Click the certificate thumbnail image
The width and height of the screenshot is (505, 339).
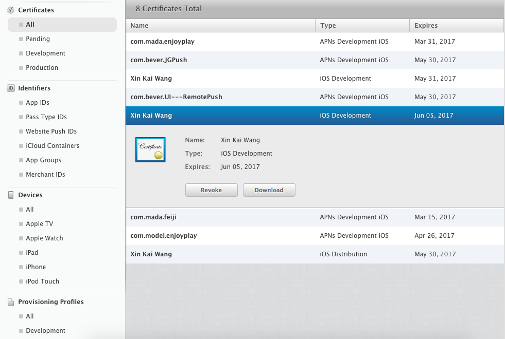pos(150,149)
